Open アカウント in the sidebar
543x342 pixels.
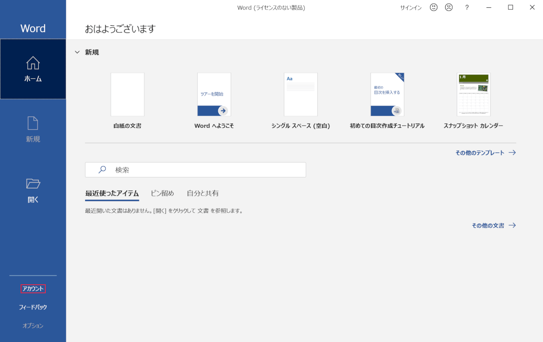coord(33,289)
